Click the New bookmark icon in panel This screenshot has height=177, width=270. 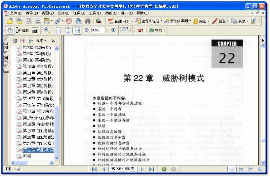(23, 41)
